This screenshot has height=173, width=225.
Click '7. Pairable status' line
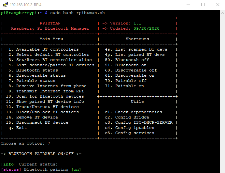pyautogui.click(x=32, y=81)
